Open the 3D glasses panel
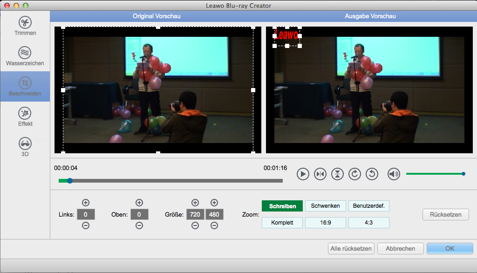This screenshot has width=477, height=273. (25, 147)
